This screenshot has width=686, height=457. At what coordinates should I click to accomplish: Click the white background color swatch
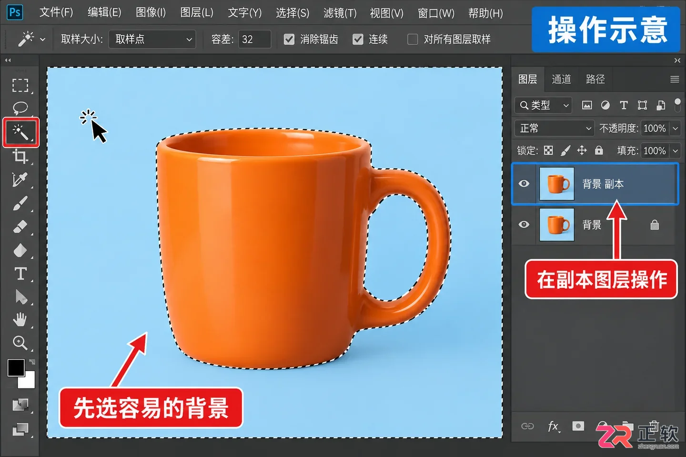(x=28, y=381)
